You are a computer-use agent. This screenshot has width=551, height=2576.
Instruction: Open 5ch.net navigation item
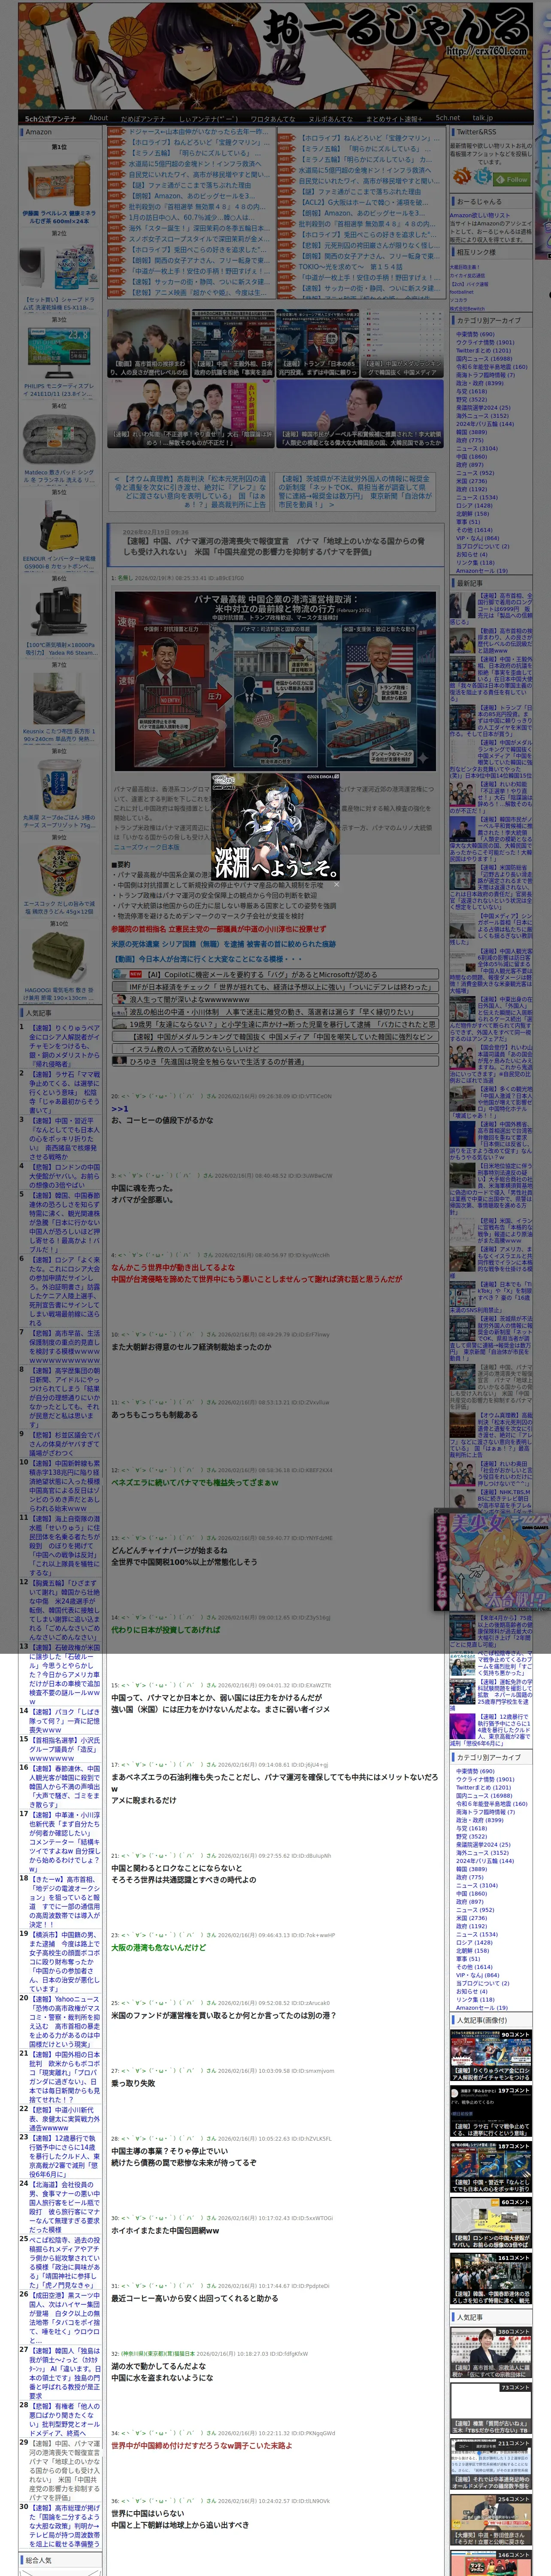click(x=447, y=118)
